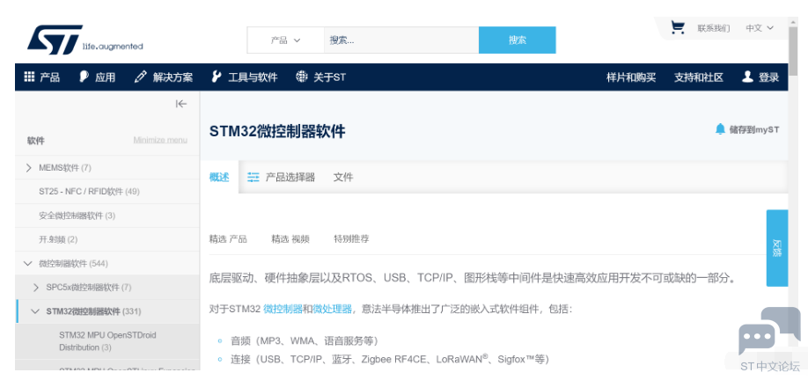Open the 解决方案 menu
The width and height of the screenshot is (808, 380).
164,77
